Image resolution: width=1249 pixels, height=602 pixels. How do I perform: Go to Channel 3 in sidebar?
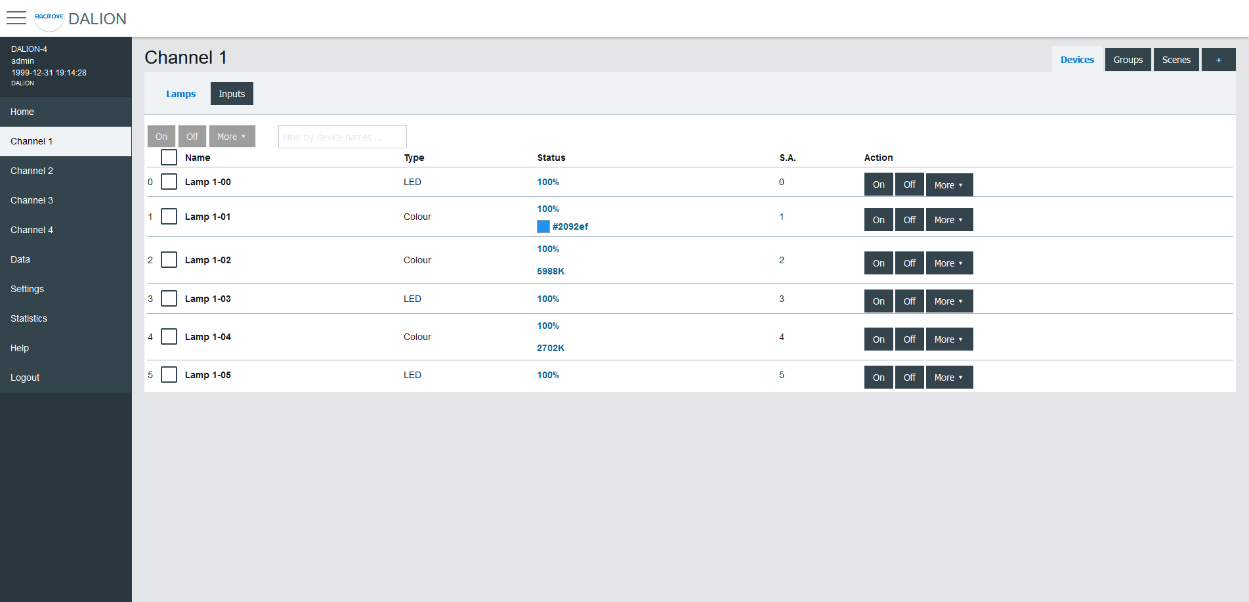(x=32, y=200)
